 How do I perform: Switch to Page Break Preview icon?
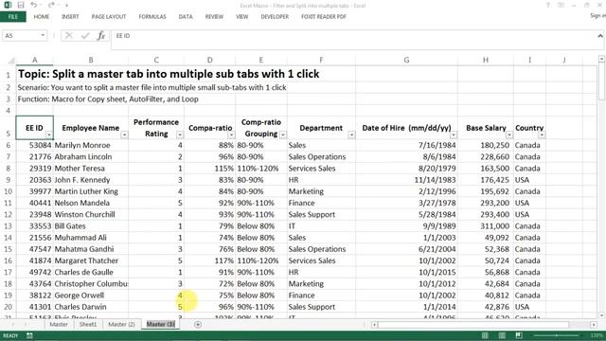[x=519, y=335]
